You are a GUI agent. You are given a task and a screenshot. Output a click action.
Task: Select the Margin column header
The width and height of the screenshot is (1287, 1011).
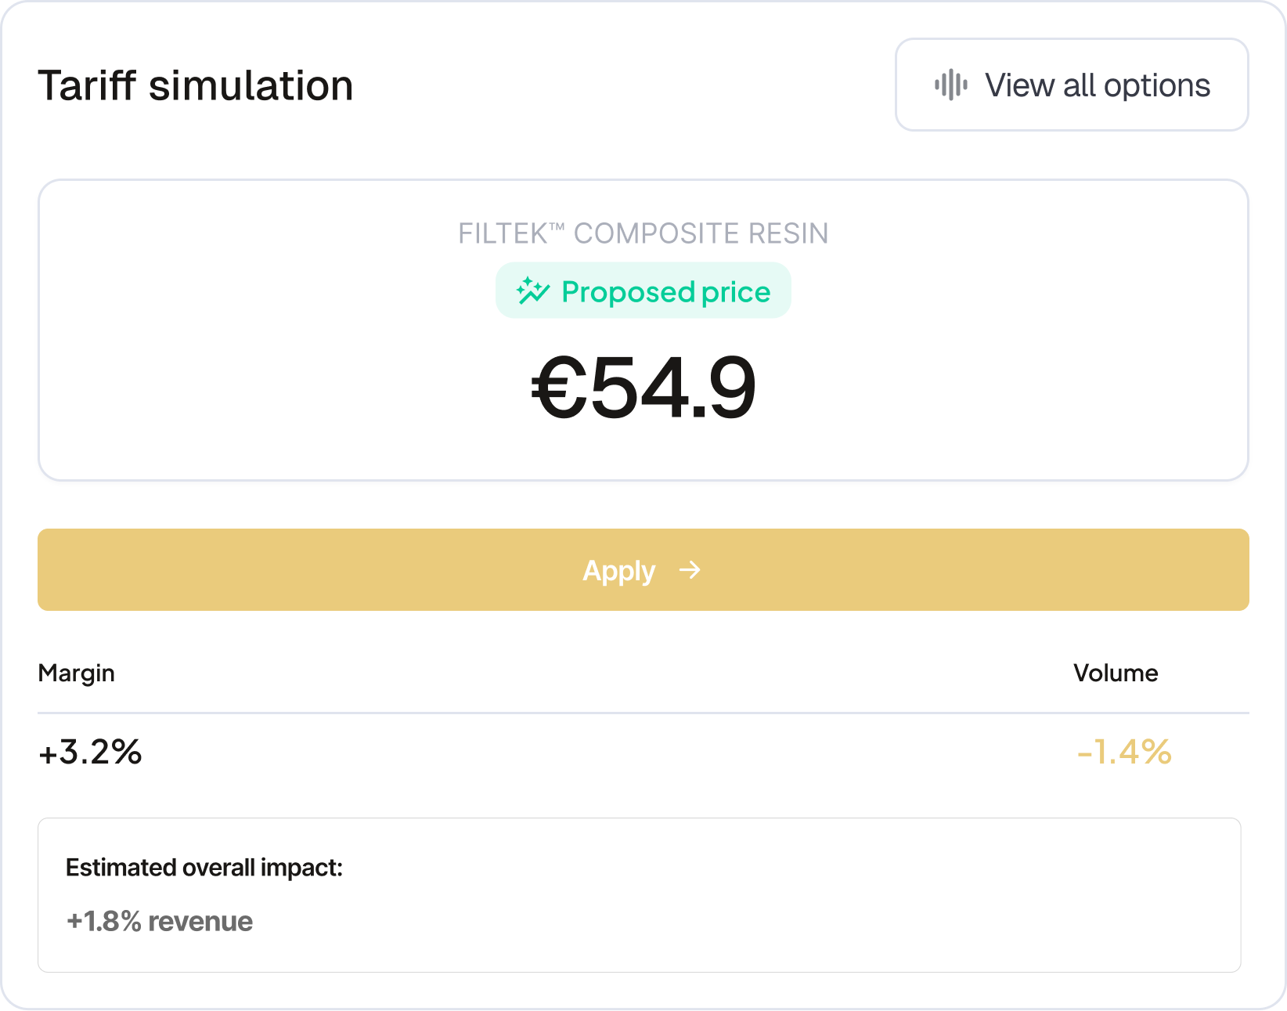pyautogui.click(x=77, y=673)
